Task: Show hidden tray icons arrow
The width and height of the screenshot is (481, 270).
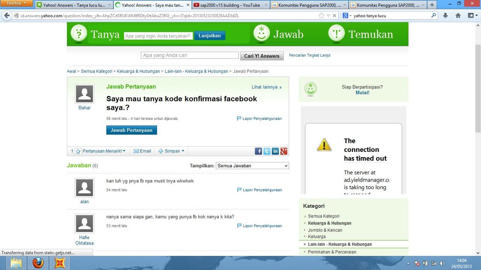Action: click(408, 263)
